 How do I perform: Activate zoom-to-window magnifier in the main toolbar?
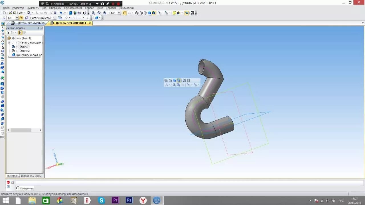pos(93,13)
